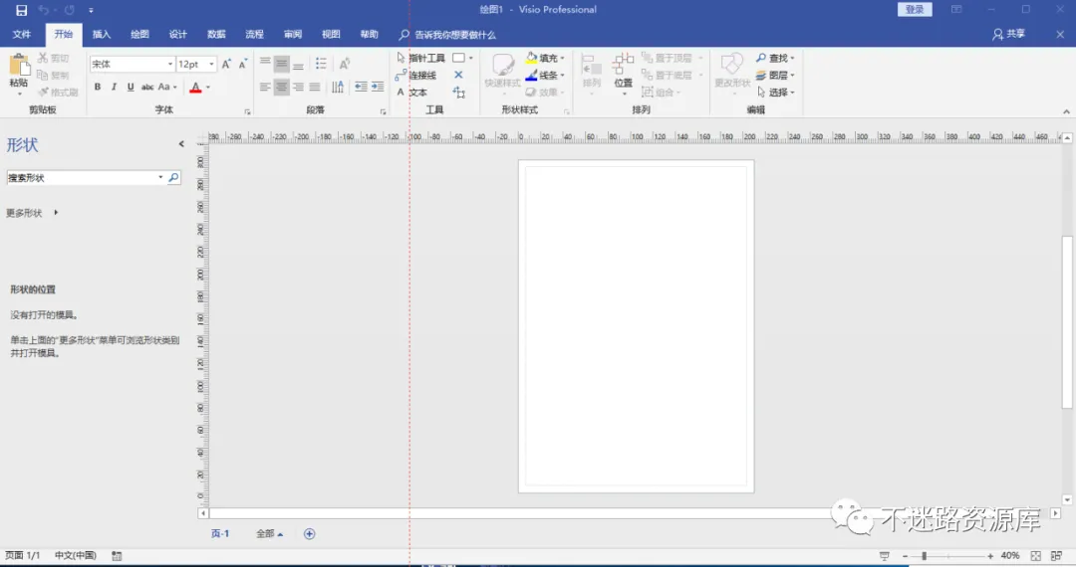1076x567 pixels.
Task: Click the shape search magnifier icon
Action: 173,177
